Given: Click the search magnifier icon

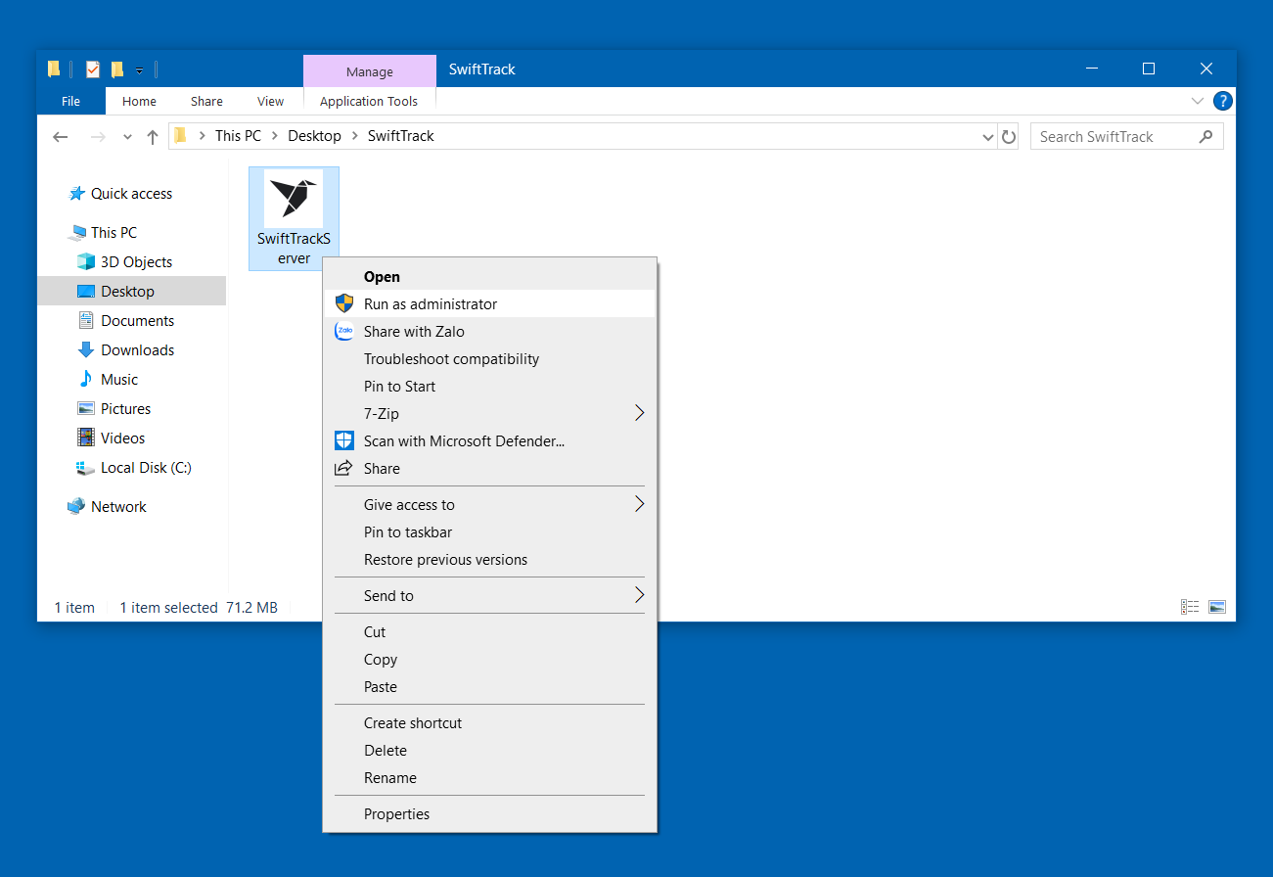Looking at the screenshot, I should pos(1205,137).
